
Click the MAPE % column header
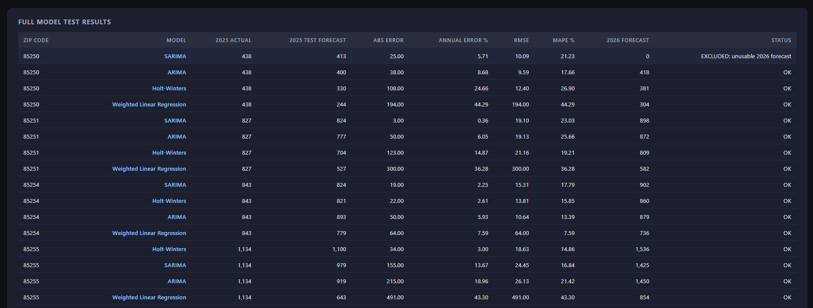tap(564, 40)
